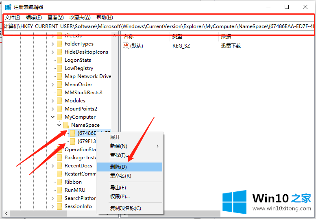Open the 查看(V) menu
Viewport: 316px width, 219px height.
pyautogui.click(x=55, y=17)
